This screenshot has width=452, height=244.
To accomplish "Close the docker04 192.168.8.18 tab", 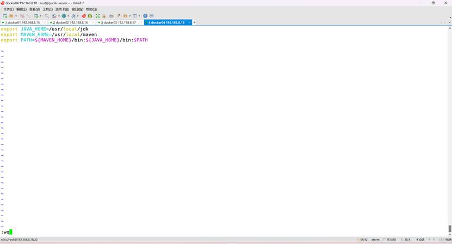I will click(189, 22).
